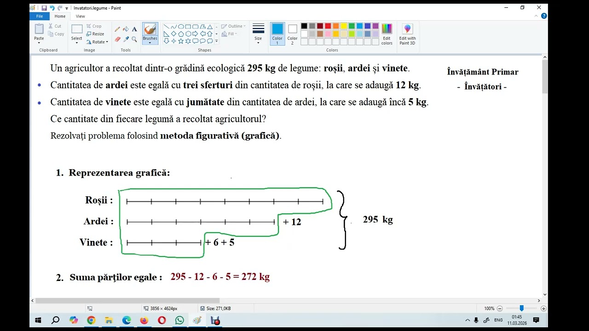Pick the Oval shape
Screen dimensions: 589x331
181,27
